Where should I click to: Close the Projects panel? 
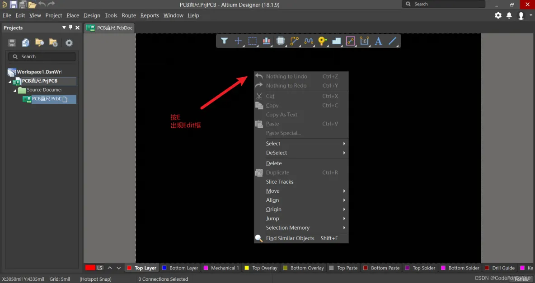(x=77, y=28)
